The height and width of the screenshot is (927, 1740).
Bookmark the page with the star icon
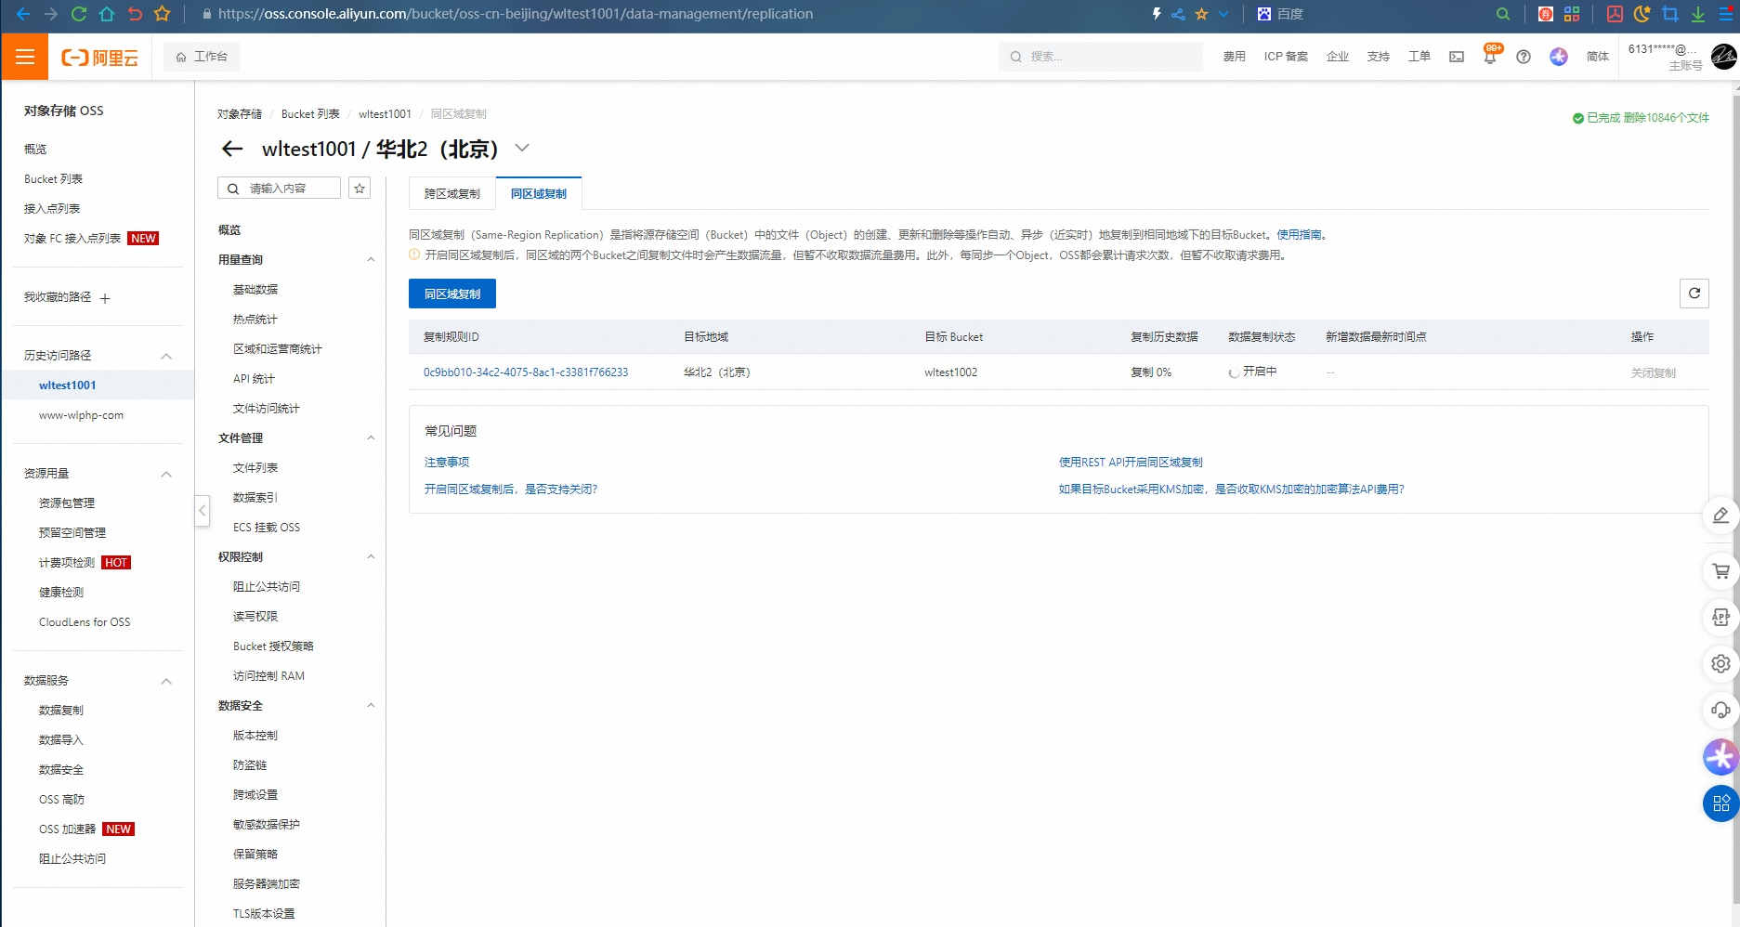click(163, 14)
